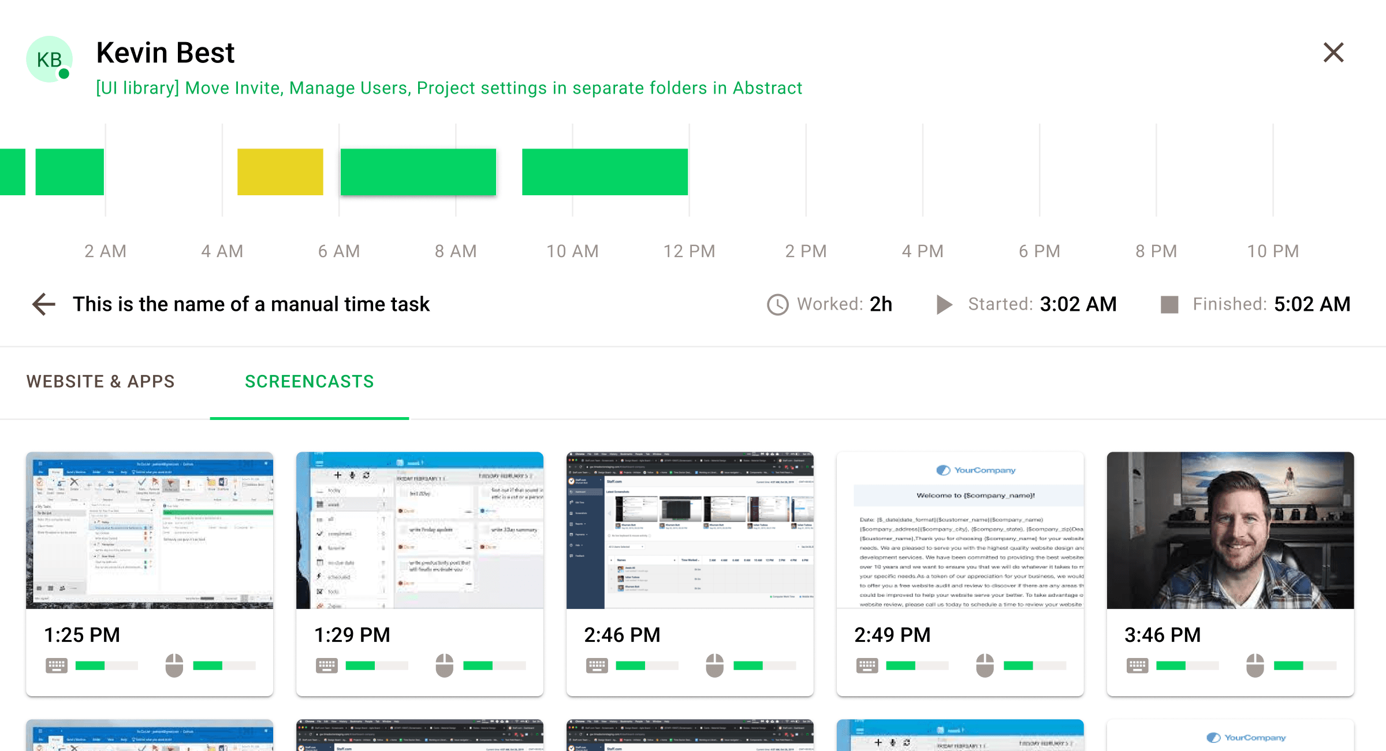1386x751 pixels.
Task: Open the 1:25 PM Outlook screencast thumbnail
Action: click(150, 530)
